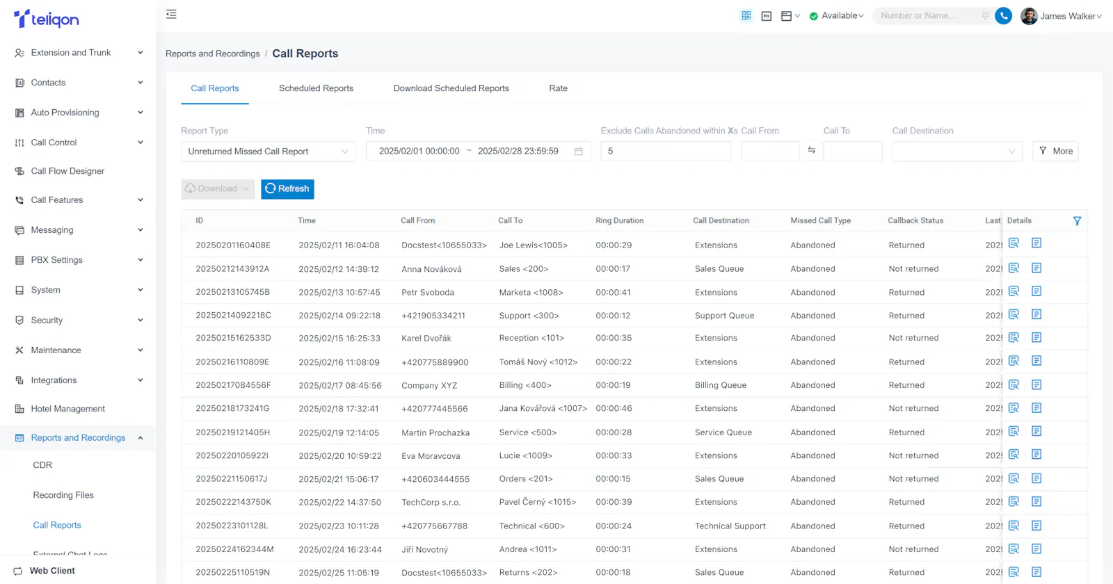Change presence status from Available
This screenshot has width=1113, height=584.
(x=837, y=15)
